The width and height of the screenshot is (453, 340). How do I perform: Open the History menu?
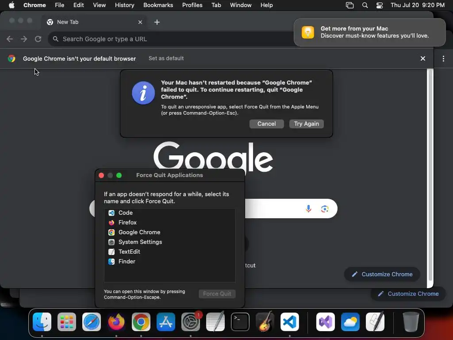124,5
